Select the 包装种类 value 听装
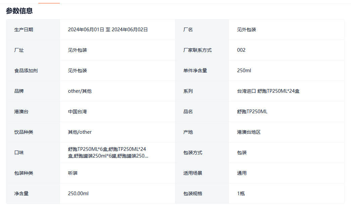This screenshot has width=351, height=211. point(73,173)
